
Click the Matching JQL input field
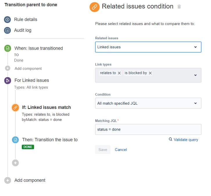coord(148,129)
